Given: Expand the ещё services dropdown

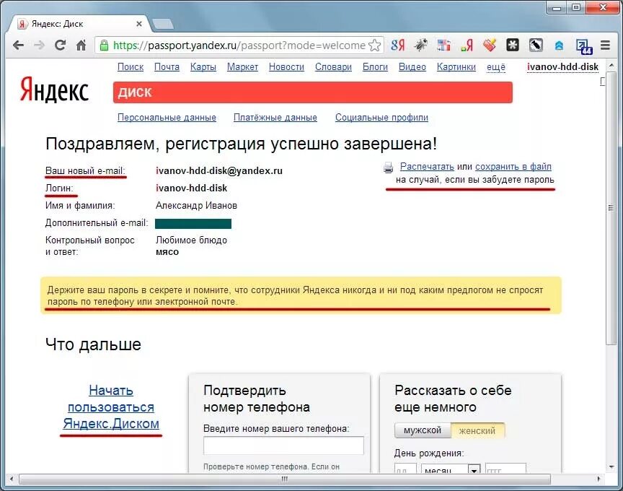Looking at the screenshot, I should tap(496, 67).
